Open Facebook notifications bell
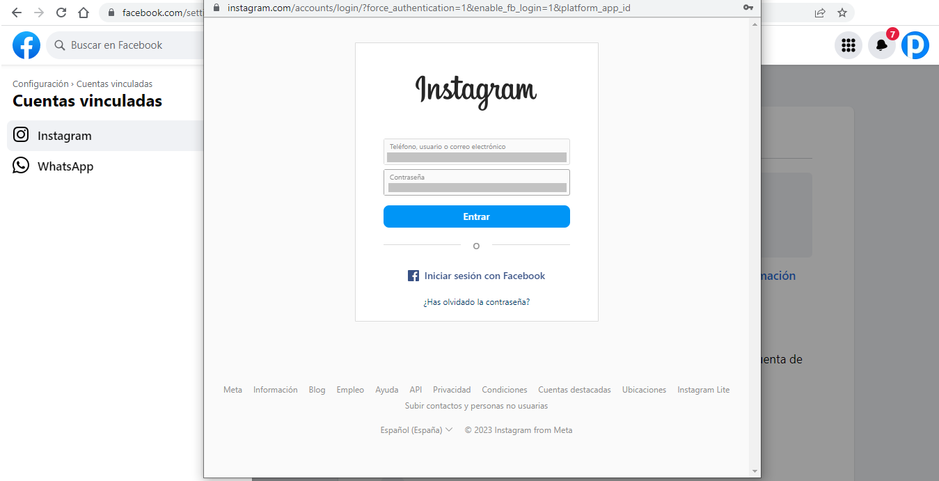 [881, 45]
